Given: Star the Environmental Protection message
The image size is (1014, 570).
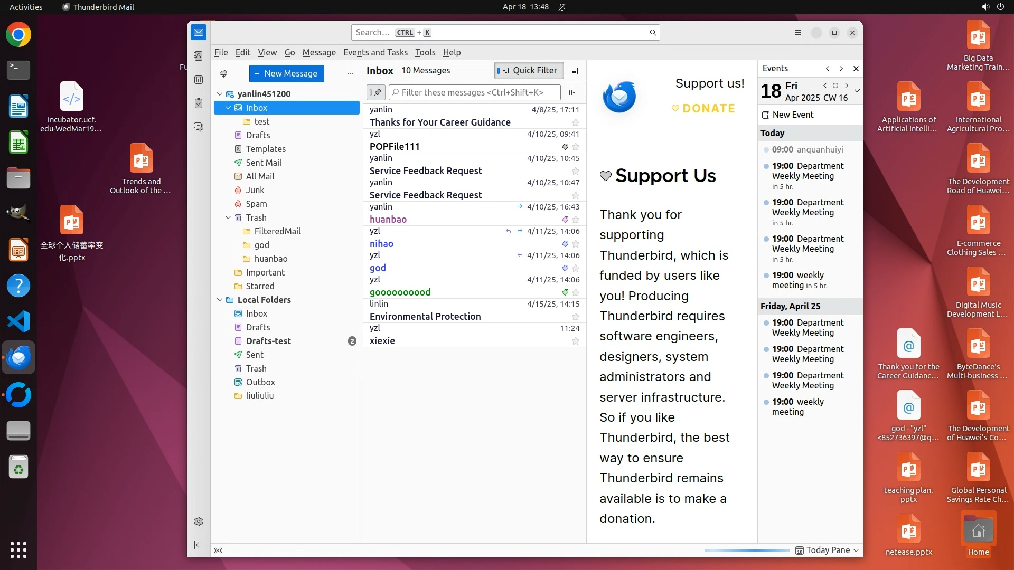Looking at the screenshot, I should click(576, 317).
